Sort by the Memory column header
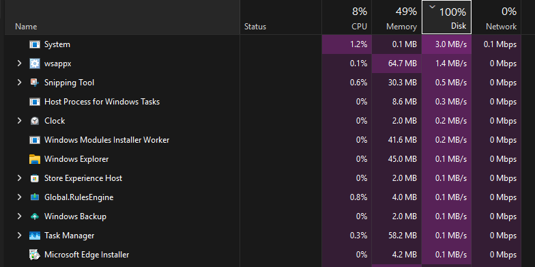Viewport: 535px width, 267px height. pyautogui.click(x=396, y=17)
